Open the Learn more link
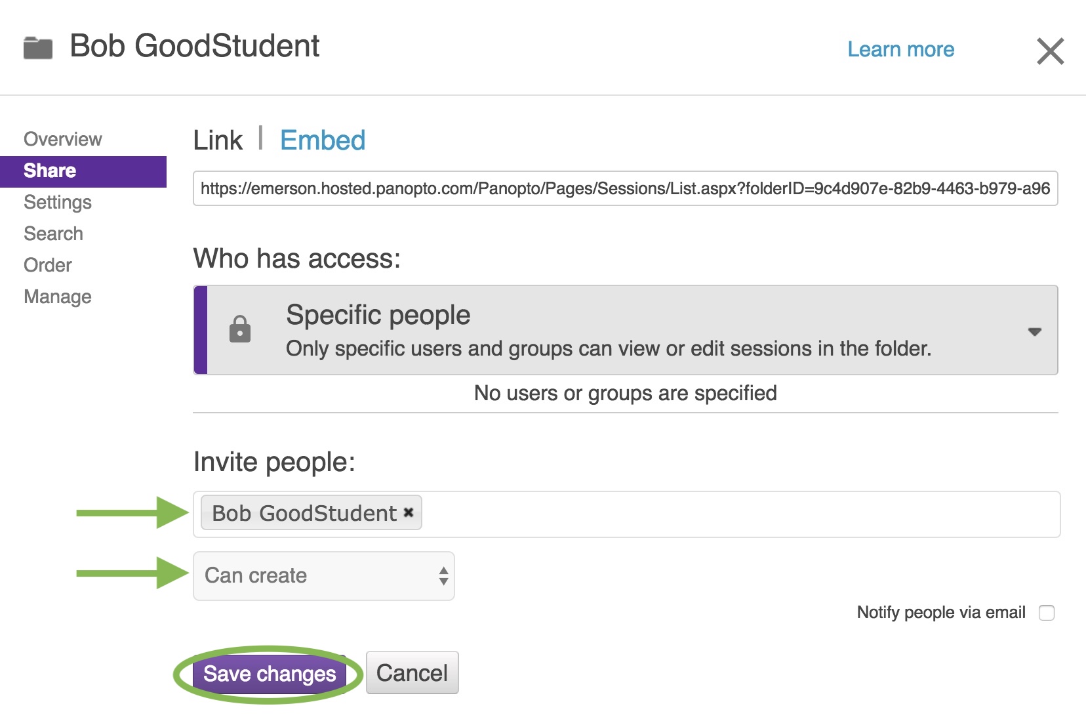Viewport: 1086px width, 723px height. point(901,49)
